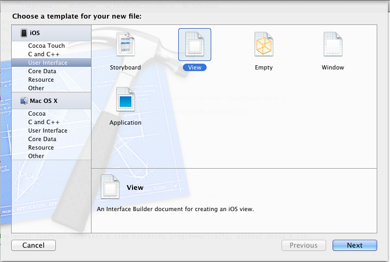Screen dimensions: 390x262
Task: Select the View template icon
Action: [194, 46]
